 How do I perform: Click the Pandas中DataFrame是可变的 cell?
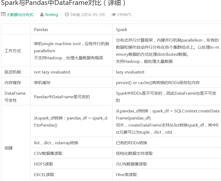click(72, 97)
